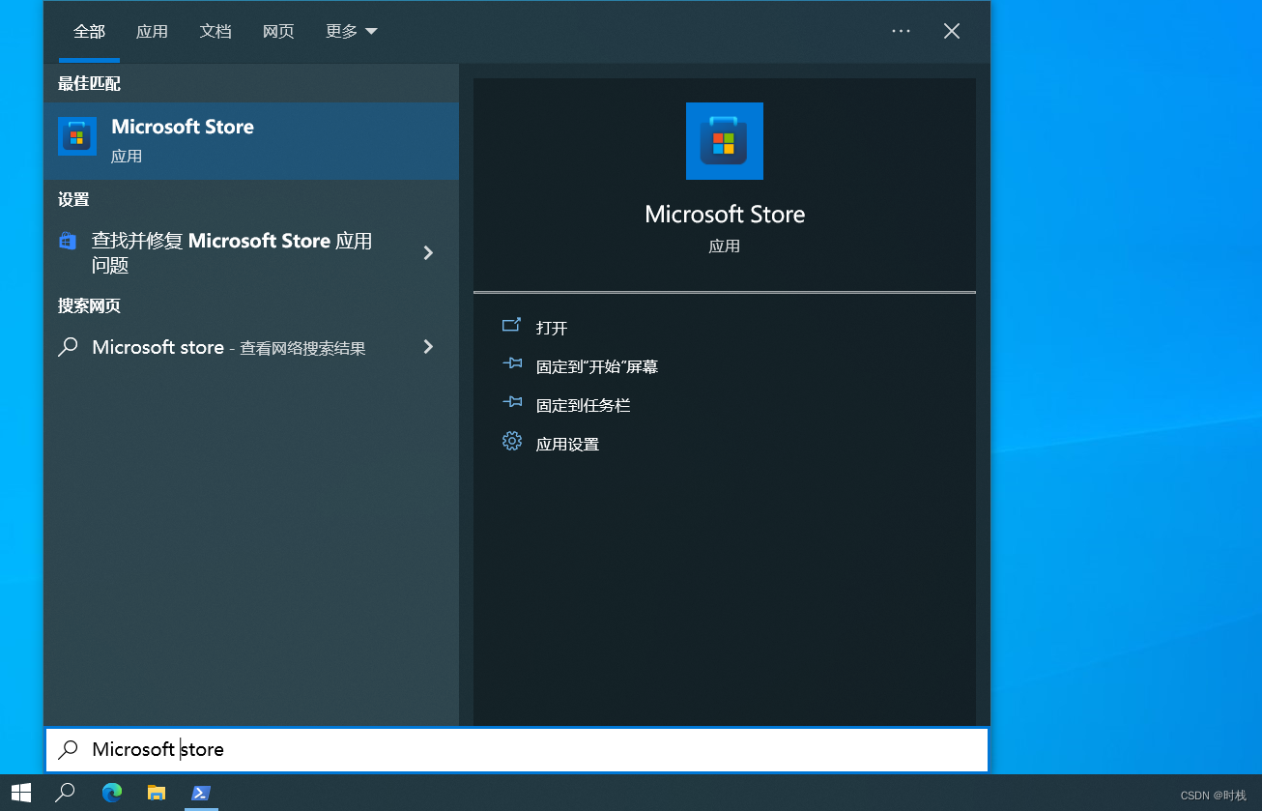Viewport: 1262px width, 811px height.
Task: Switch to the 全部 tab
Action: click(x=89, y=32)
